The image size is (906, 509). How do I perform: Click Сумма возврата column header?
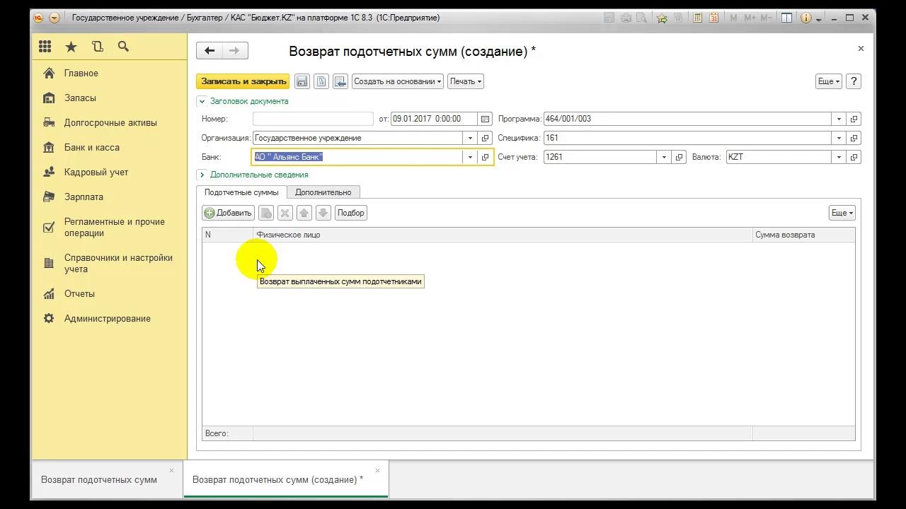(803, 235)
